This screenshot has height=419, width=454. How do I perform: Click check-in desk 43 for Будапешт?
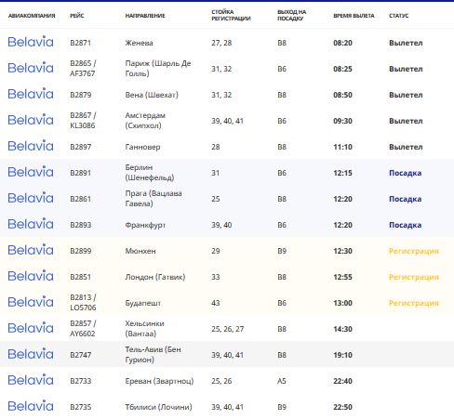[x=216, y=303]
